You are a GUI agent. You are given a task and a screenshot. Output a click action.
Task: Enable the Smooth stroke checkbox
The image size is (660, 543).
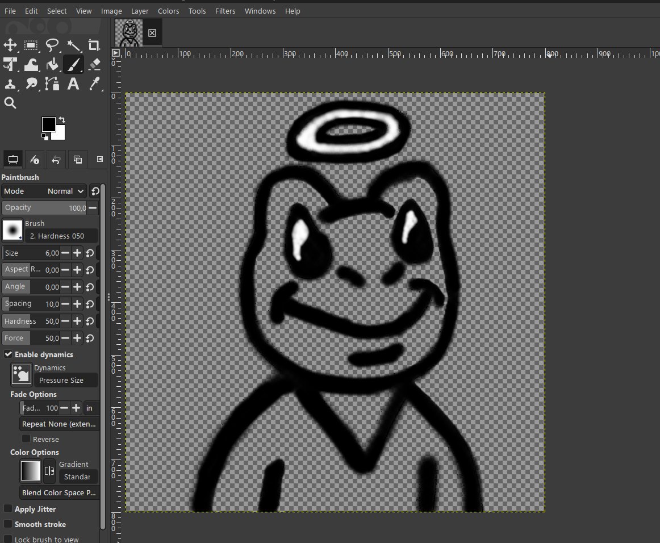[7, 524]
